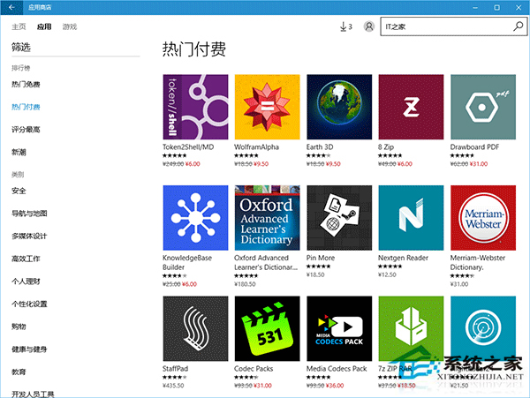530x398 pixels.
Task: Open the downloads indicator showing 3
Action: [x=345, y=26]
